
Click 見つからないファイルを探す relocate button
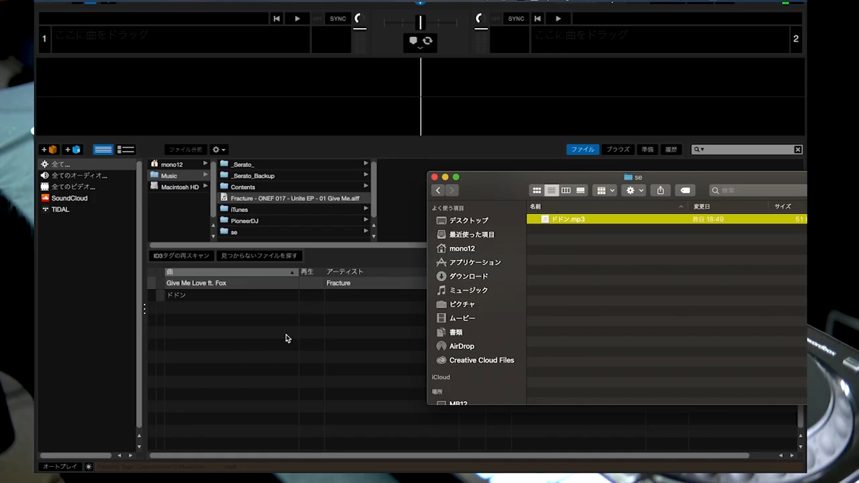(x=259, y=256)
